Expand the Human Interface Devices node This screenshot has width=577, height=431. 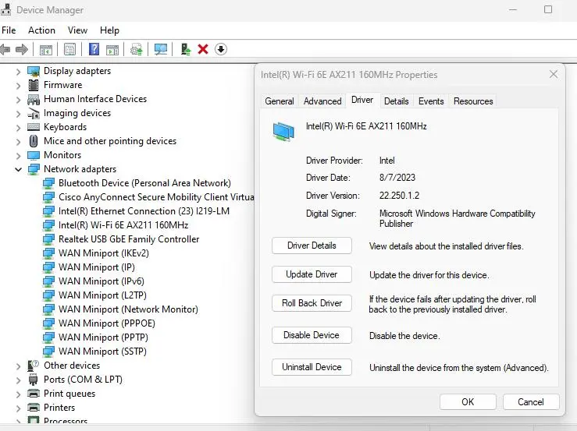[x=19, y=100]
